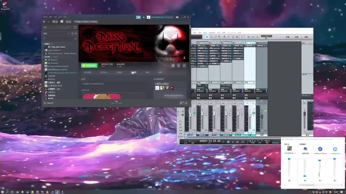Go back using Steam's back arrow

44,22
